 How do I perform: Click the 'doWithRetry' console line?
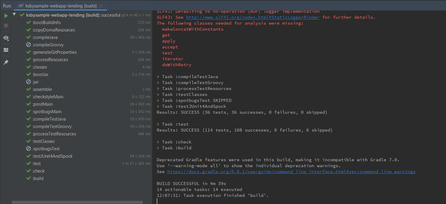click(177, 65)
